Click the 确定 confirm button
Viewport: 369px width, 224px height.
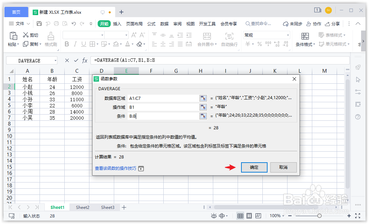coord(254,167)
